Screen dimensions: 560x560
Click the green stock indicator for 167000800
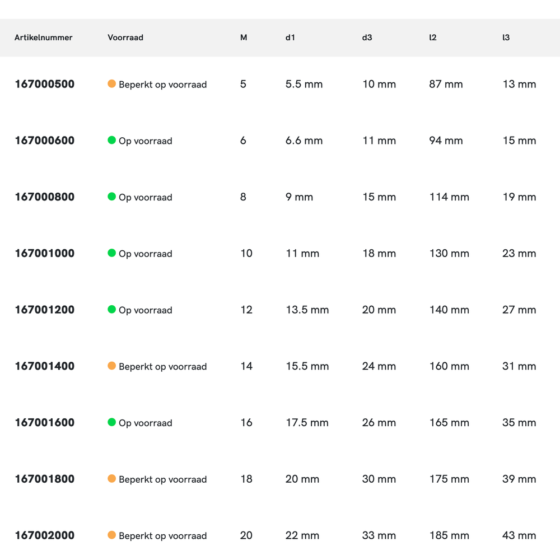111,197
